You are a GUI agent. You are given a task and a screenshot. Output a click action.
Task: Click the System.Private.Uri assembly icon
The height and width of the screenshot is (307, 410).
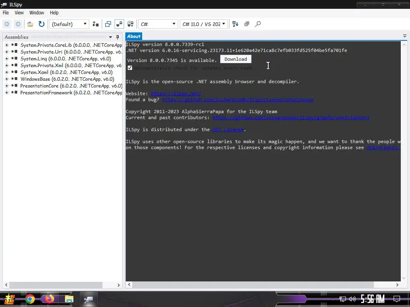click(14, 52)
